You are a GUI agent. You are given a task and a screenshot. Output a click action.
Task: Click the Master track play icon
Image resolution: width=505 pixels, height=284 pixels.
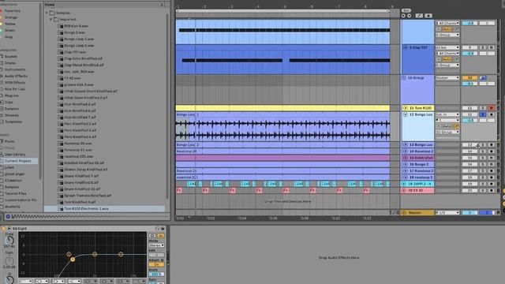pyautogui.click(x=404, y=212)
